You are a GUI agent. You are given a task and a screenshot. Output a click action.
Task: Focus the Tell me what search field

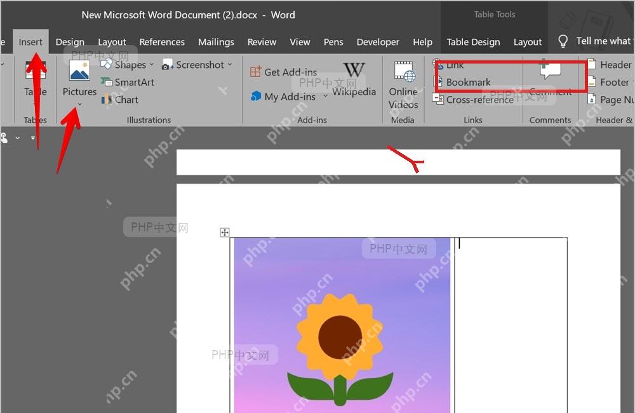click(x=603, y=41)
